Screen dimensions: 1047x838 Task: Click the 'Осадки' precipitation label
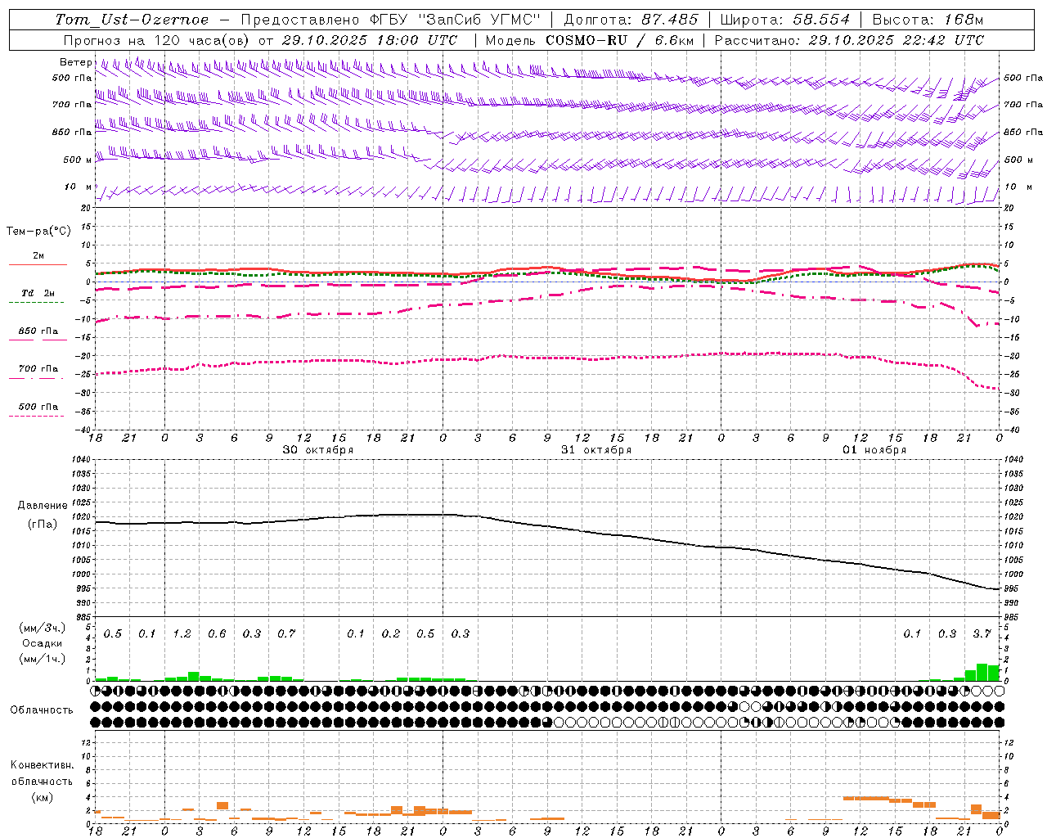[x=43, y=643]
